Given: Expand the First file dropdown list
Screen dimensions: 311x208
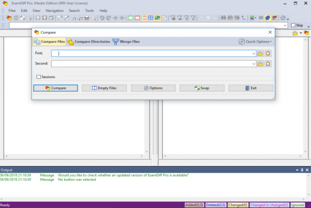Looking at the screenshot, I should click(x=254, y=53).
